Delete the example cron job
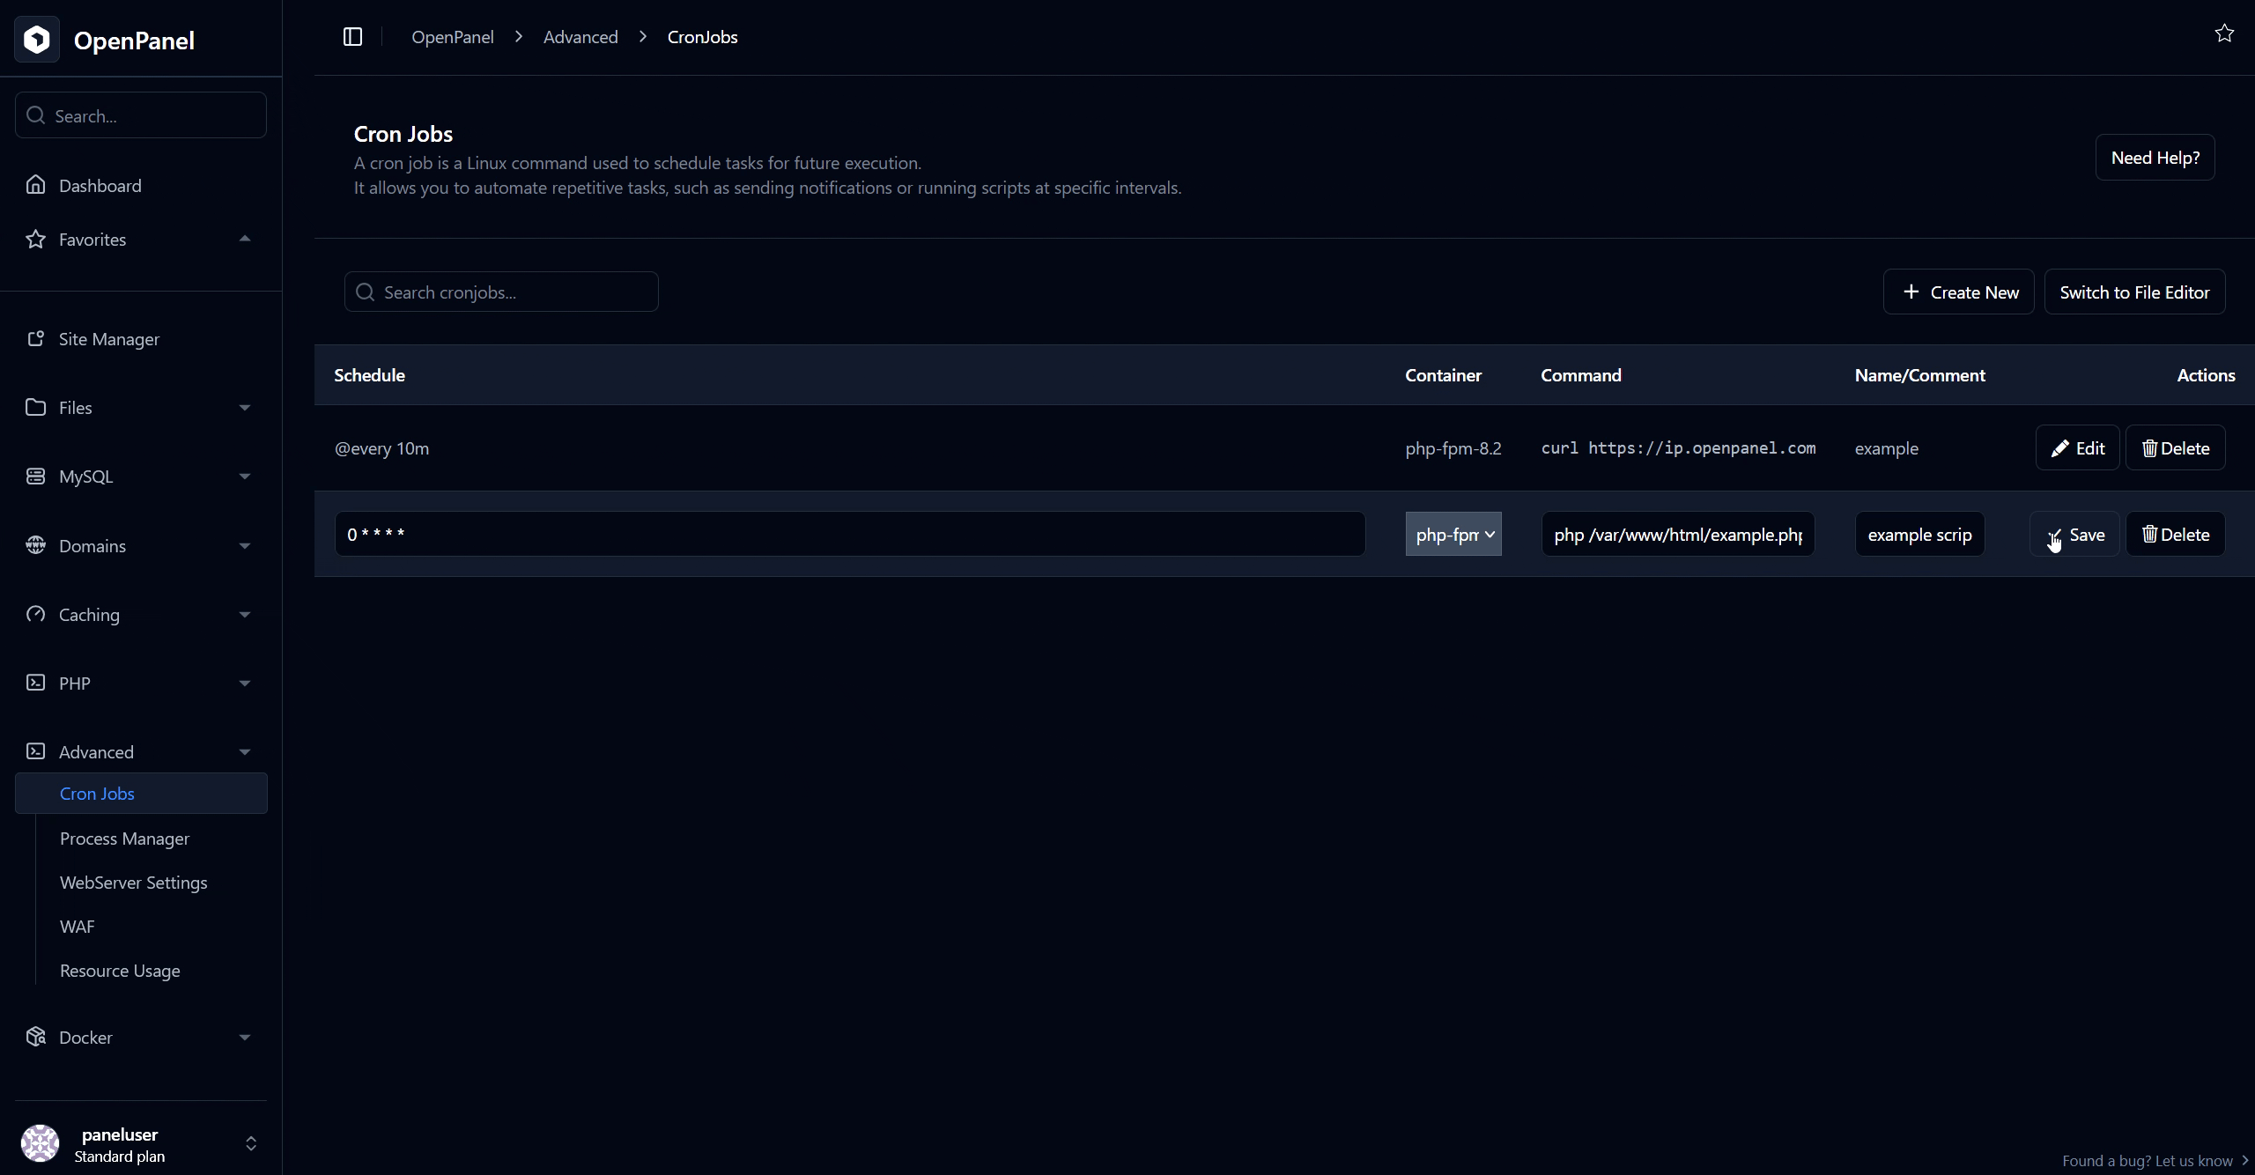2255x1175 pixels. 2175,448
